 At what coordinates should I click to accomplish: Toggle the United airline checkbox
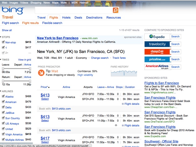3,129
